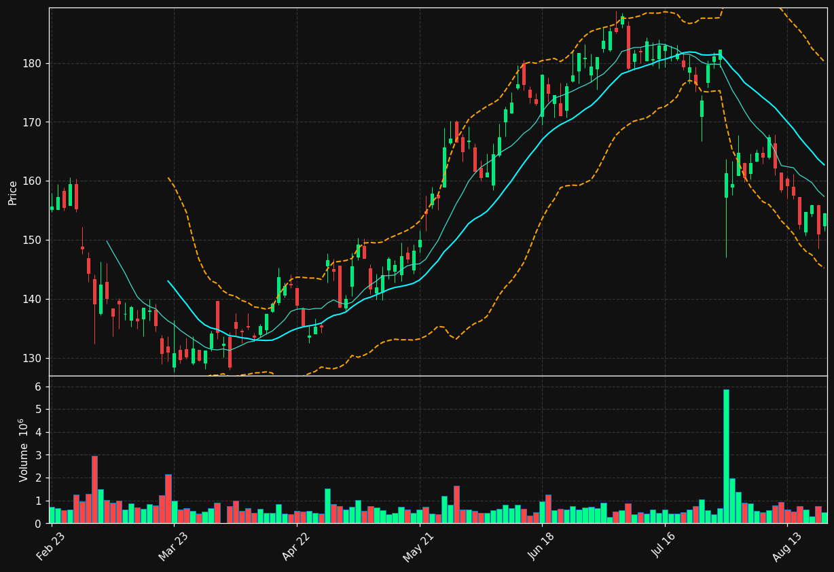Click the Volume 10^6 axis title
834x572 pixels.
click(23, 450)
